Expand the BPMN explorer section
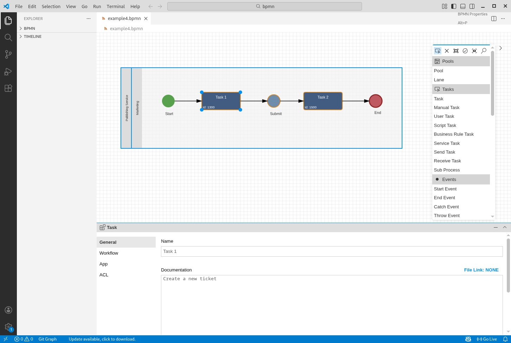The height and width of the screenshot is (343, 511). click(x=30, y=28)
